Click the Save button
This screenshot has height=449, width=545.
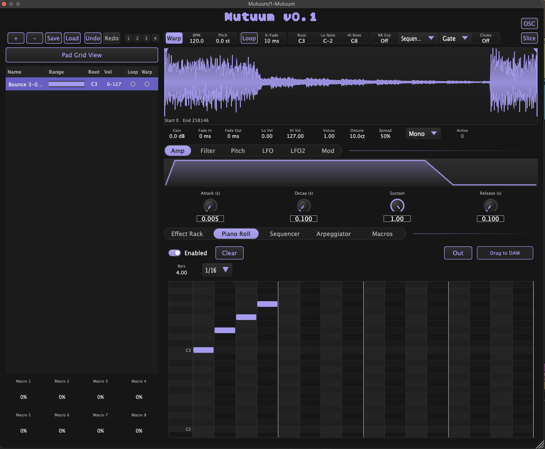click(53, 38)
